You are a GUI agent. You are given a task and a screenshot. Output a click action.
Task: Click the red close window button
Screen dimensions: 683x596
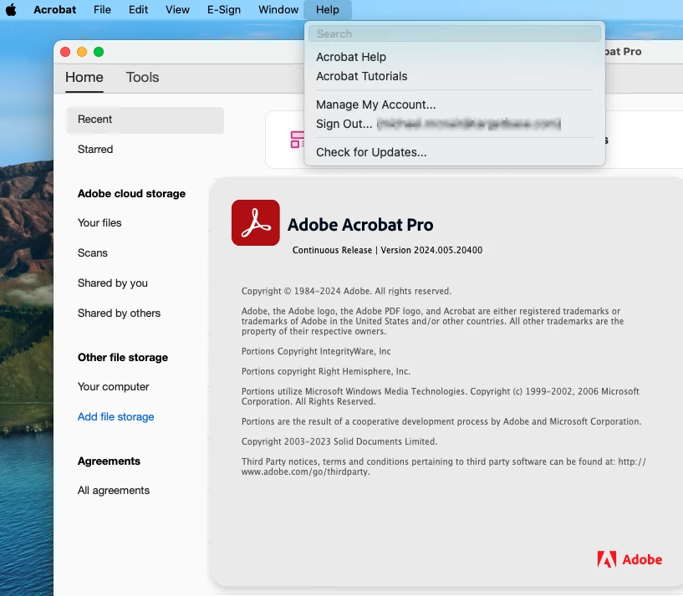tap(65, 52)
